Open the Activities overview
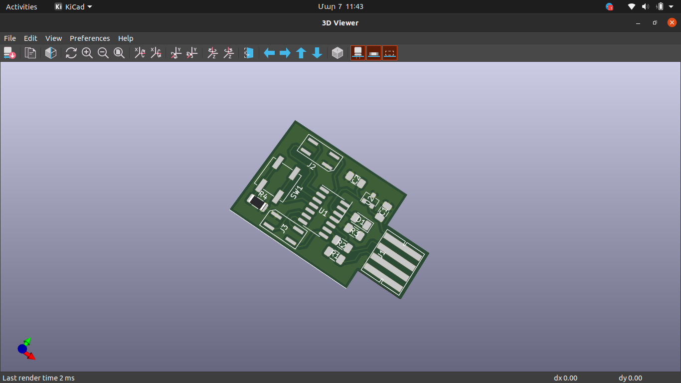 [x=21, y=7]
